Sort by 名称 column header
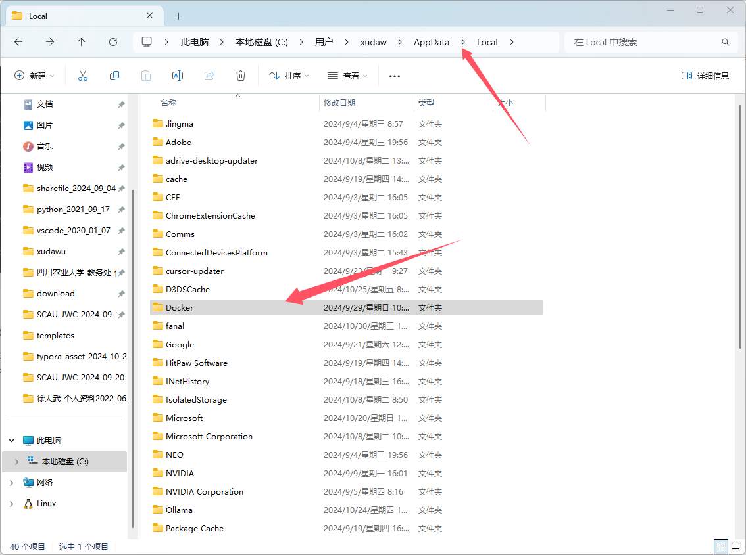The height and width of the screenshot is (555, 746). coord(168,102)
